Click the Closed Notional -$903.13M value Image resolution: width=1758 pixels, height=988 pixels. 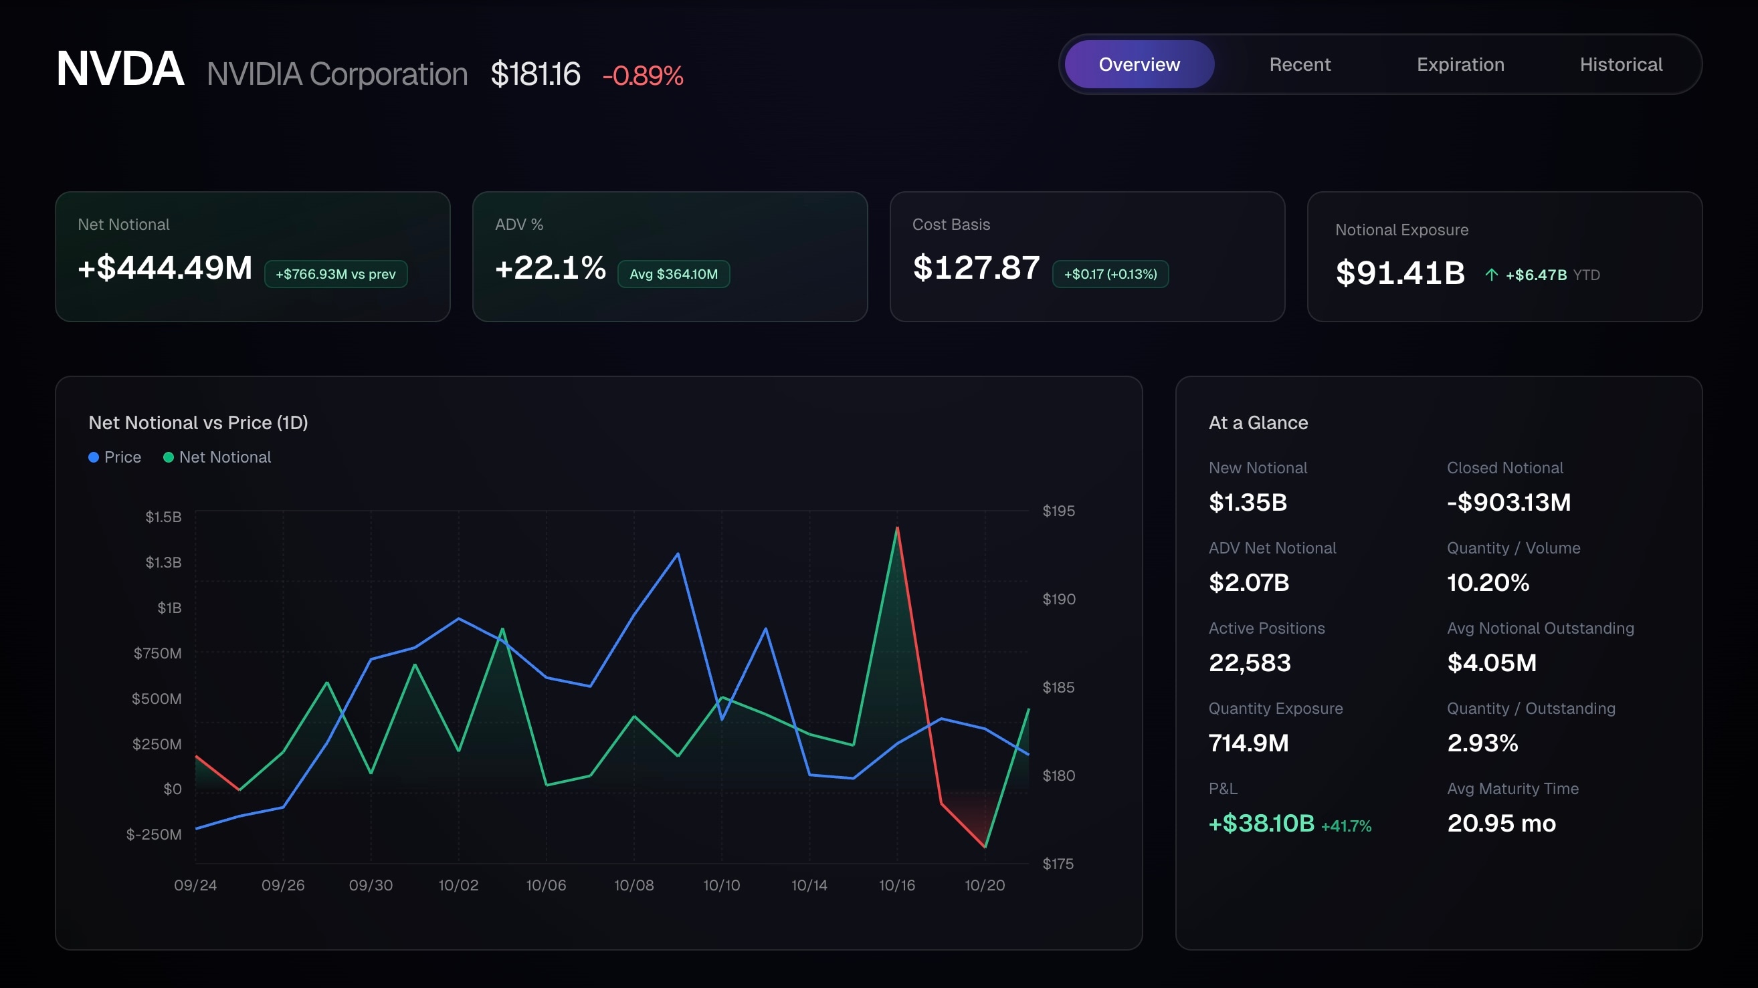[1508, 503]
